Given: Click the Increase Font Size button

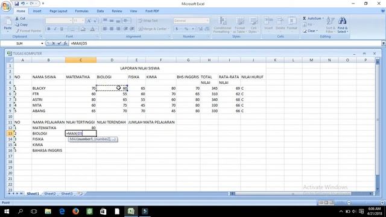Looking at the screenshot, I should pos(89,21).
